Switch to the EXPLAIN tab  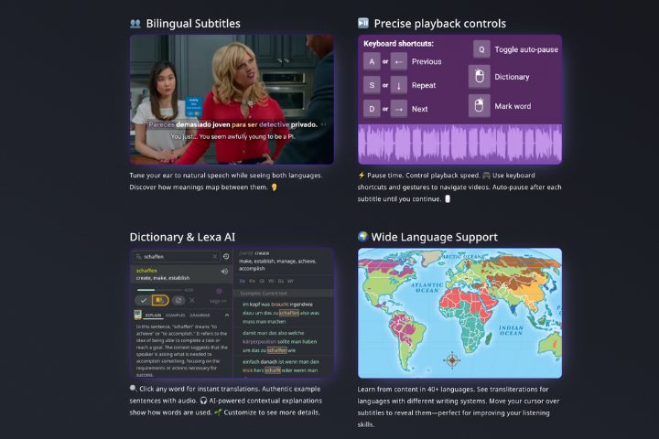click(152, 315)
